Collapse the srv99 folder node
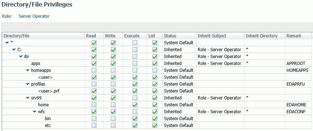Viewport: 313px width, 131px height. (x=28, y=98)
